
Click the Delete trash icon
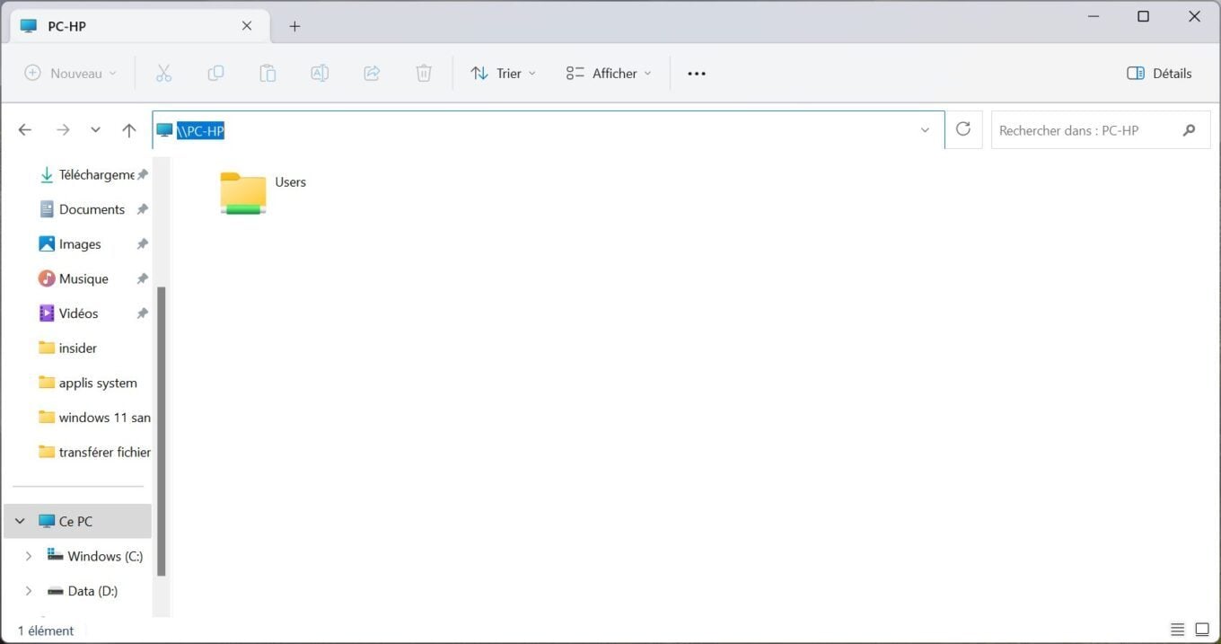[x=424, y=74]
